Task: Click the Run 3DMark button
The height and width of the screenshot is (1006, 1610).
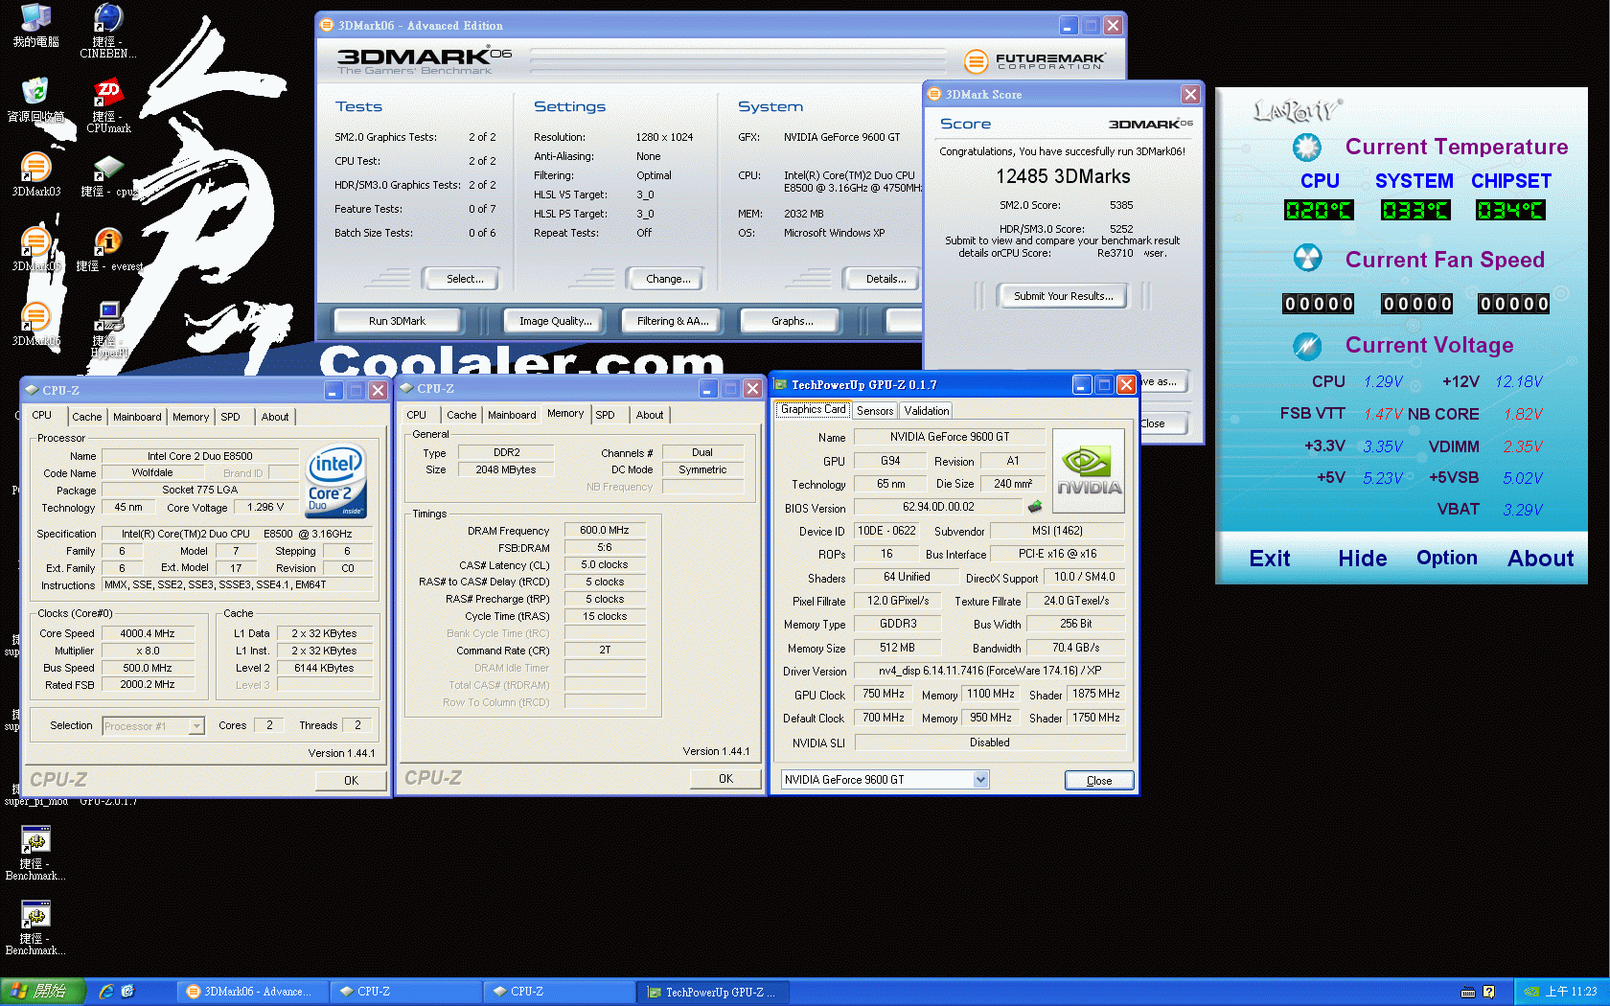Action: pyautogui.click(x=397, y=321)
